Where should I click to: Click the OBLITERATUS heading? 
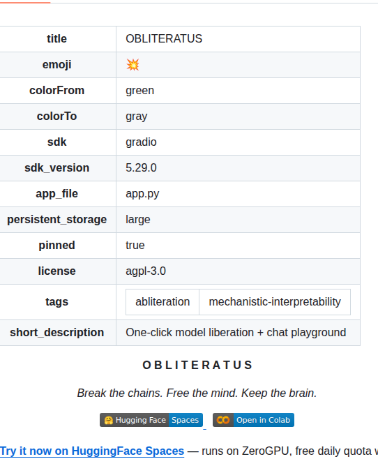(197, 365)
